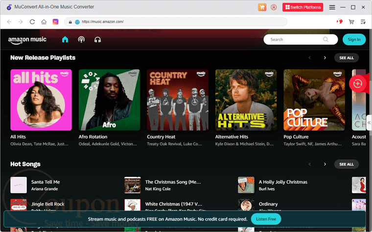Click The Christmas Song album art
This screenshot has width=372, height=232.
pyautogui.click(x=132, y=185)
